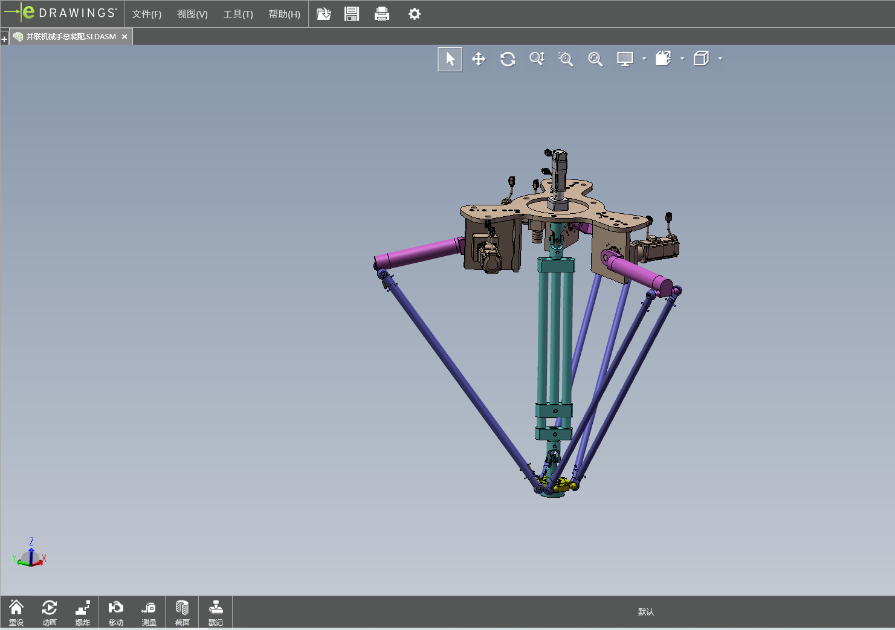Click the 默认 configuration label
Image resolution: width=895 pixels, height=630 pixels.
[x=646, y=612]
